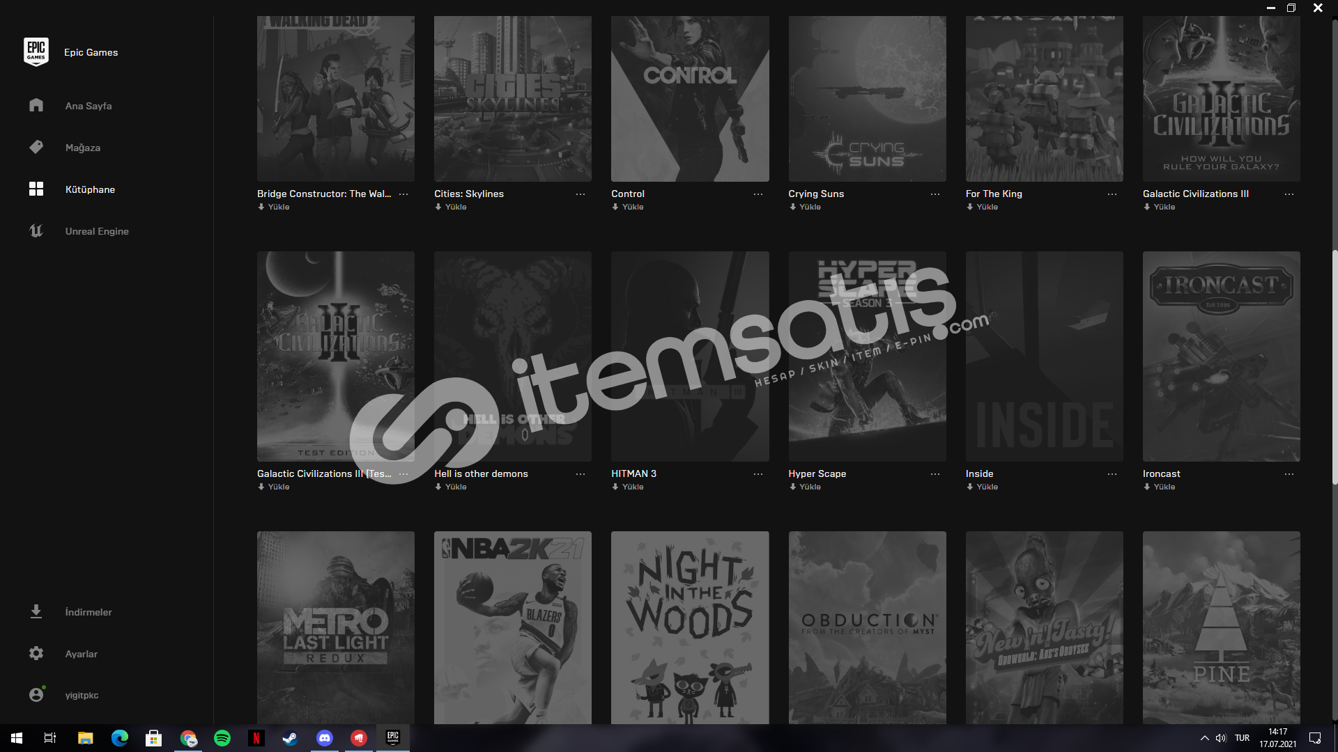Click Yükle under For The King
The image size is (1338, 752).
[982, 207]
